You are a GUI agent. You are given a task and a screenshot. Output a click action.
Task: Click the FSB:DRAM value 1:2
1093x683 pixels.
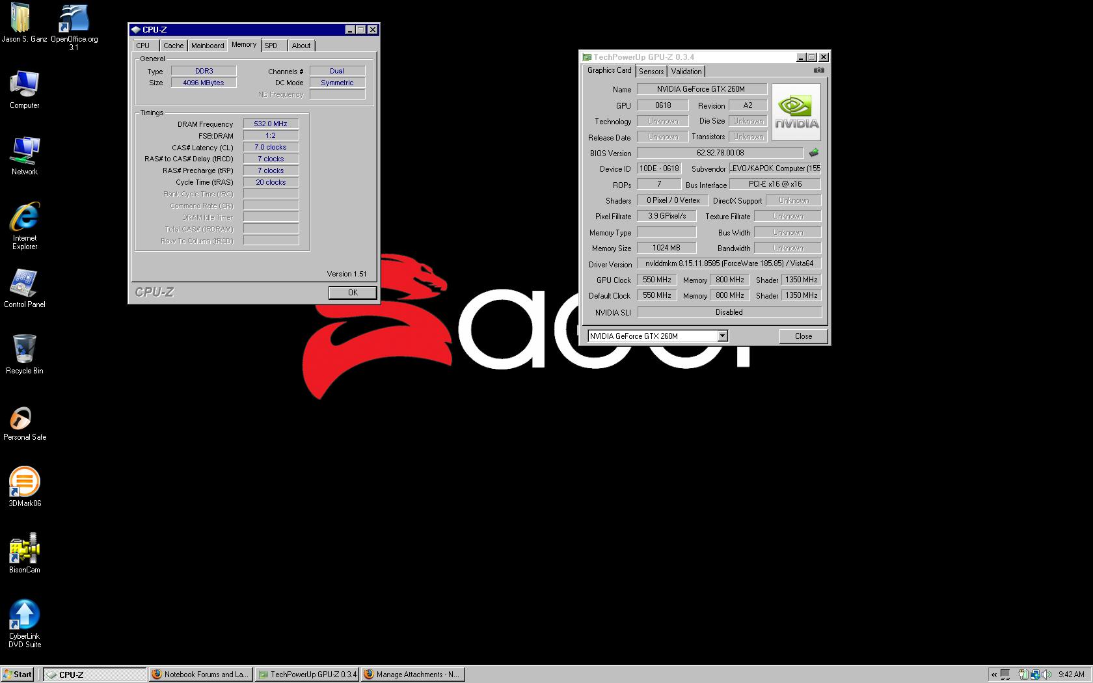click(271, 135)
